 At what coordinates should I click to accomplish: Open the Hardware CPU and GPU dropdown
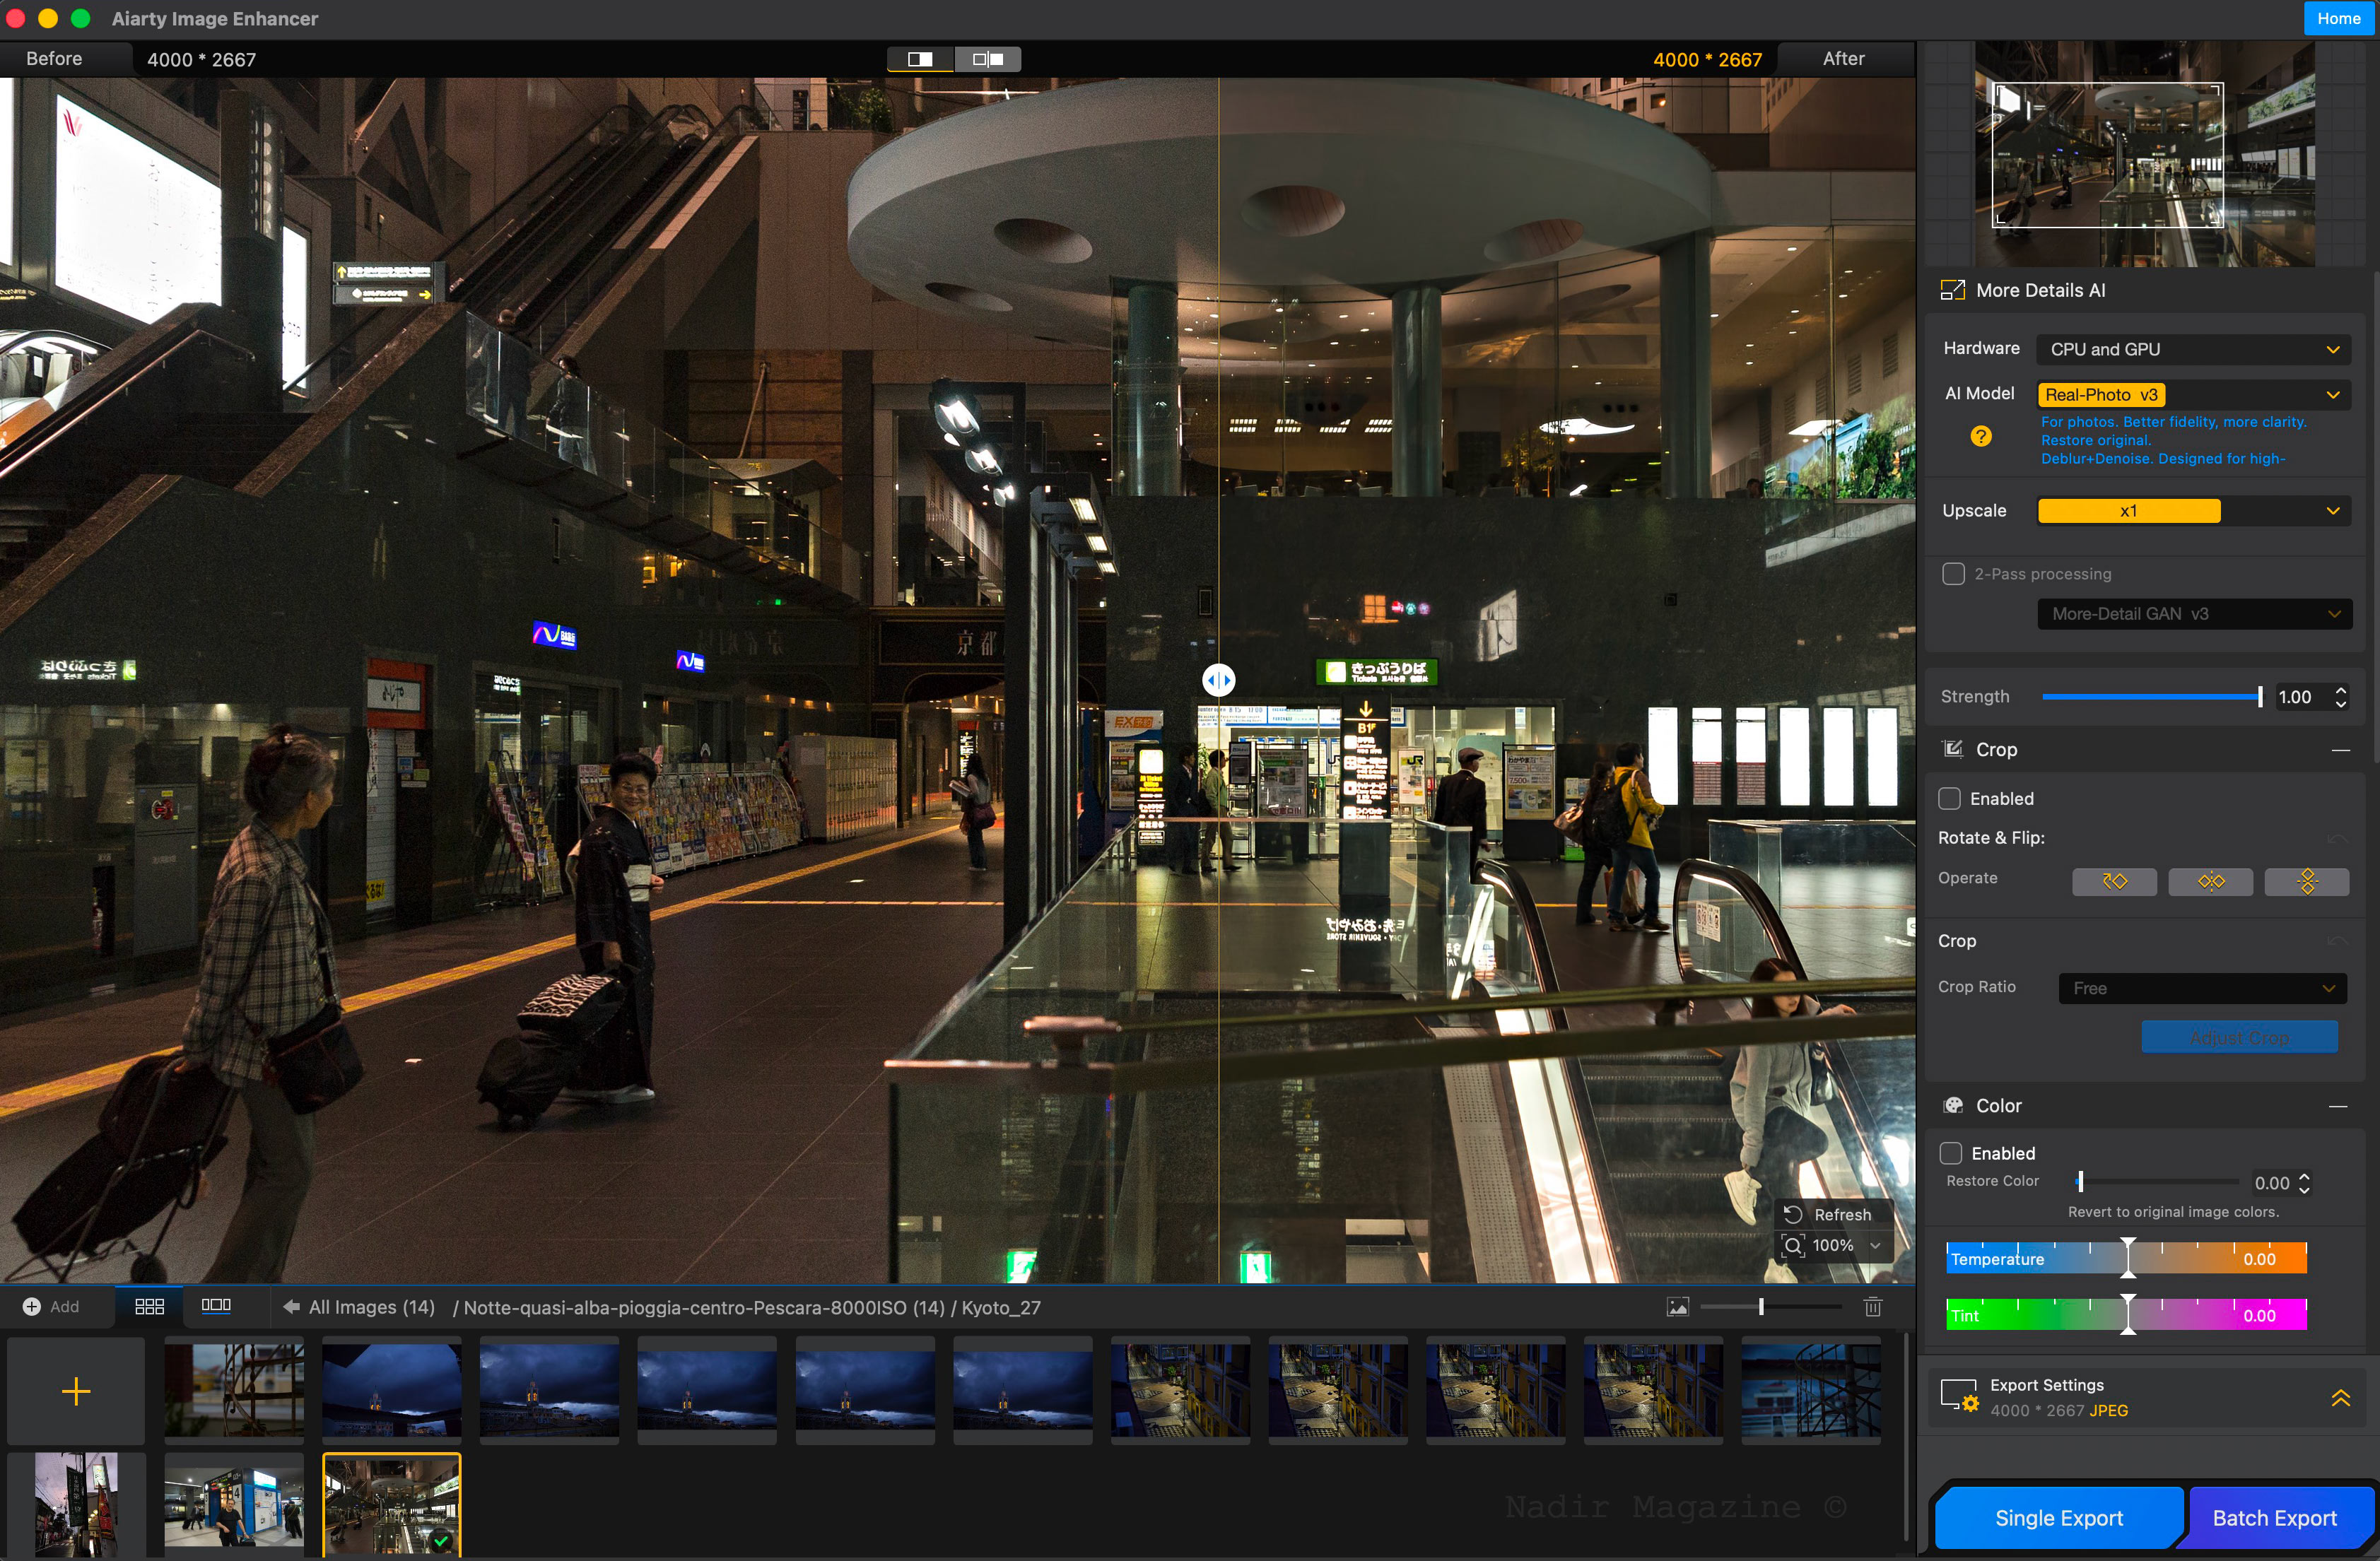(x=2193, y=349)
